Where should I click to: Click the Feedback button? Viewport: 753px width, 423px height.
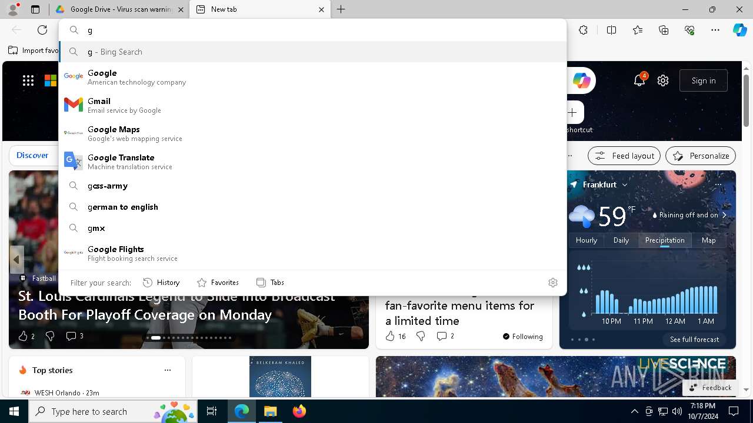[x=710, y=387]
